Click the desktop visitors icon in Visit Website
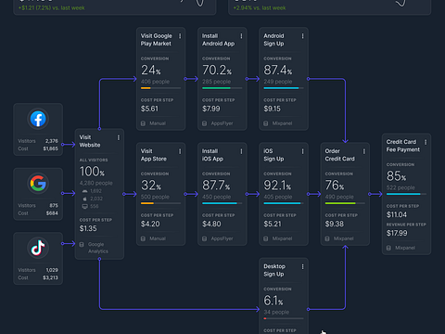 pos(84,206)
